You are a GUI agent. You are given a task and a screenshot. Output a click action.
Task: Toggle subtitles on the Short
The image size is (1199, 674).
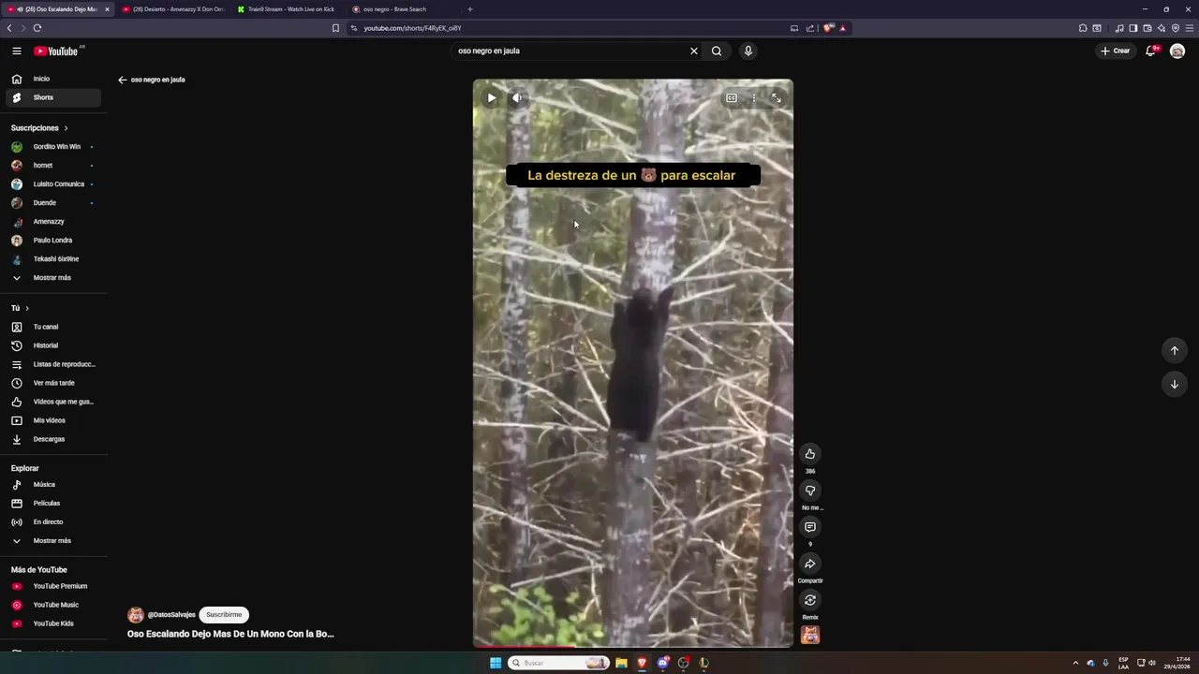(732, 97)
